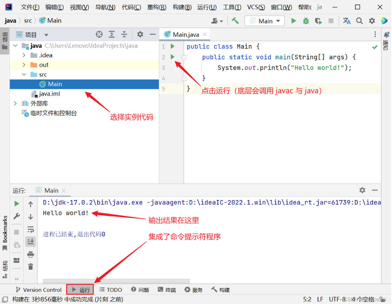Open the 重构(R) menu

(x=156, y=7)
